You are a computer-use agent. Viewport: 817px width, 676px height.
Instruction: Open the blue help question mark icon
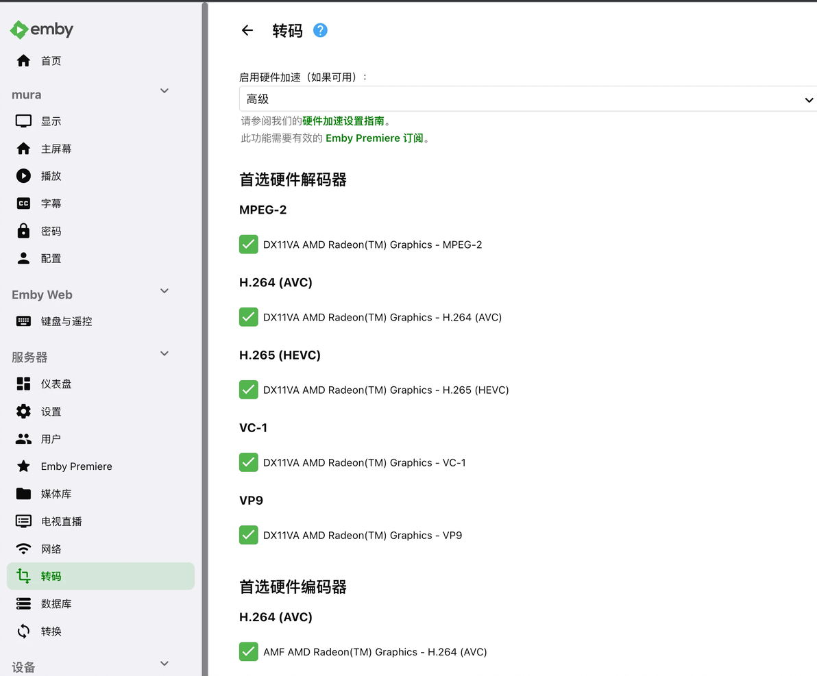click(x=320, y=30)
